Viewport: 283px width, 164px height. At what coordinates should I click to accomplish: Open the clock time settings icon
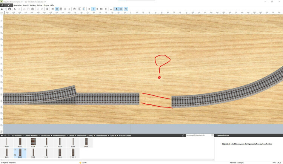[x=74, y=9]
